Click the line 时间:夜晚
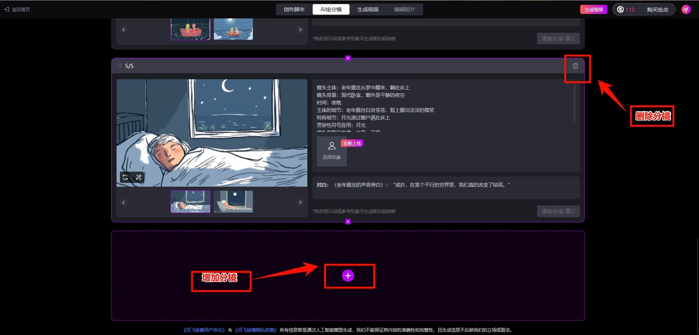 click(329, 103)
